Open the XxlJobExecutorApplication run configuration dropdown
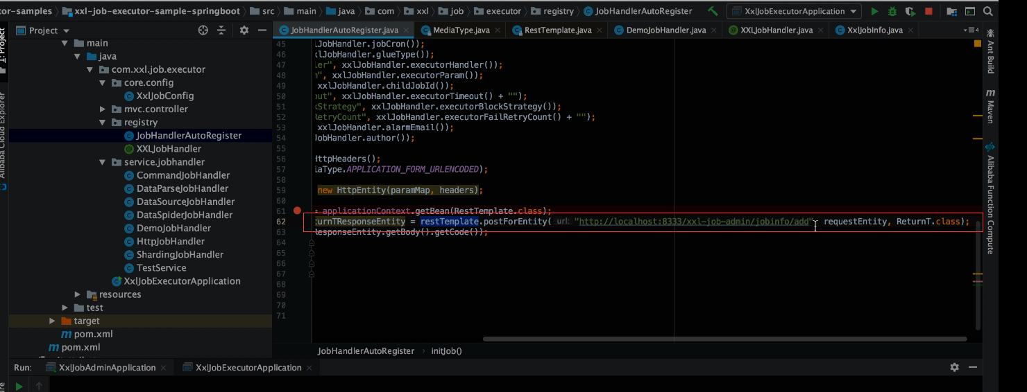Screen dimensions: 1027x392 click(794, 11)
